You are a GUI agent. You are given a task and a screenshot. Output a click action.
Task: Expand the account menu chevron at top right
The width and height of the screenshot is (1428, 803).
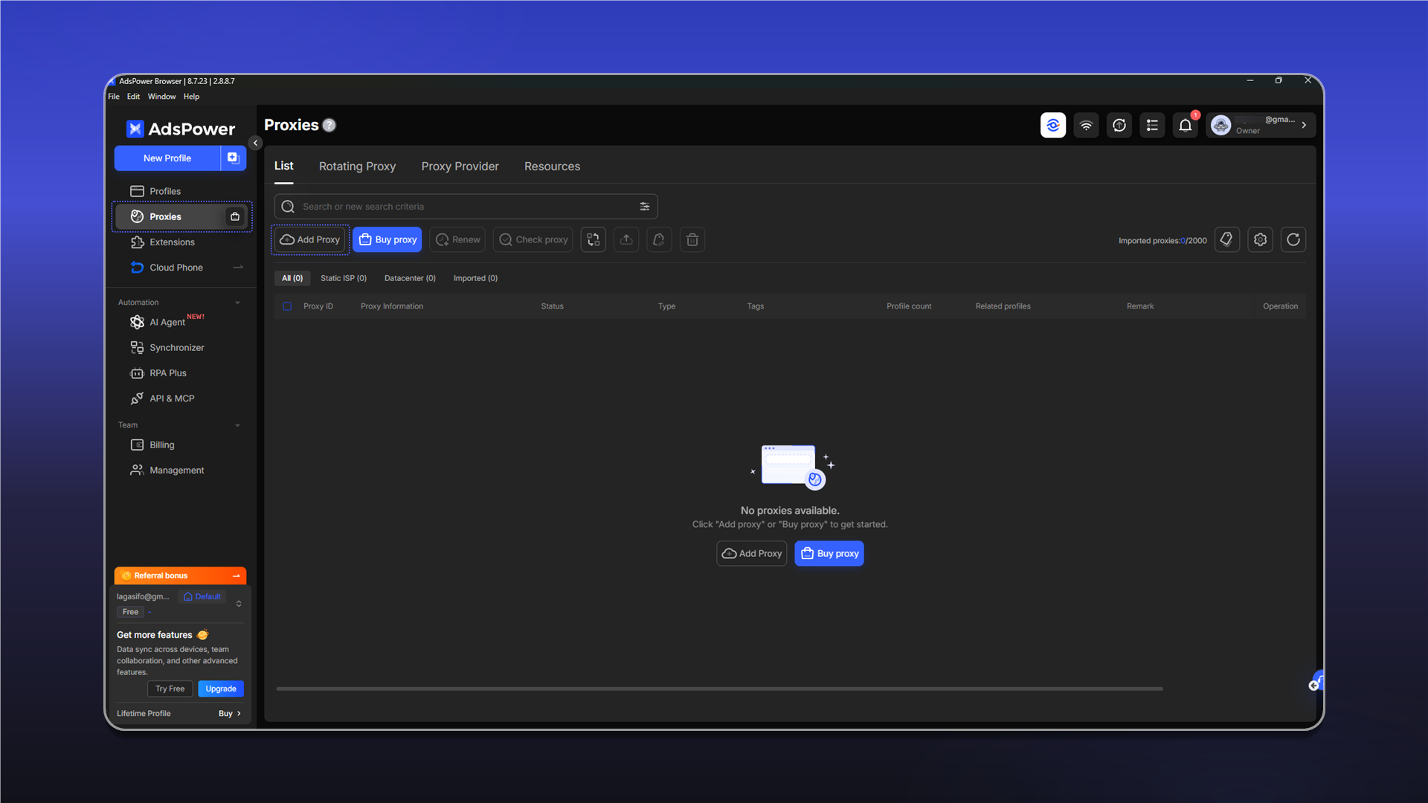click(1304, 125)
